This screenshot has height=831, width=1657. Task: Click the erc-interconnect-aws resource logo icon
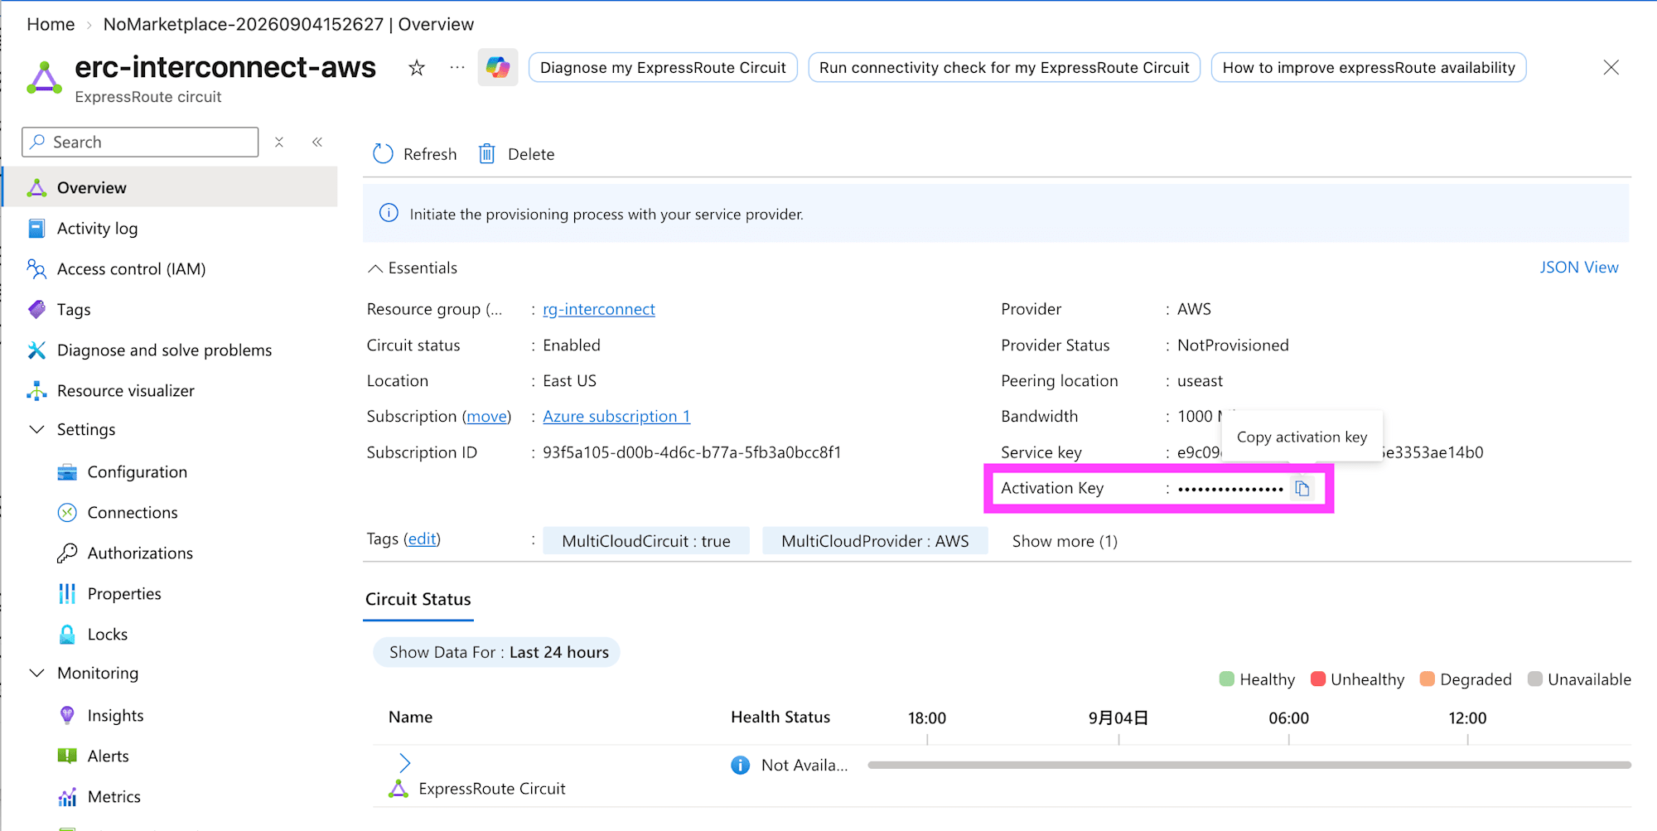click(x=44, y=78)
